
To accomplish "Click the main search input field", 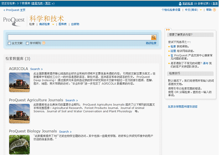I will 79,37.
